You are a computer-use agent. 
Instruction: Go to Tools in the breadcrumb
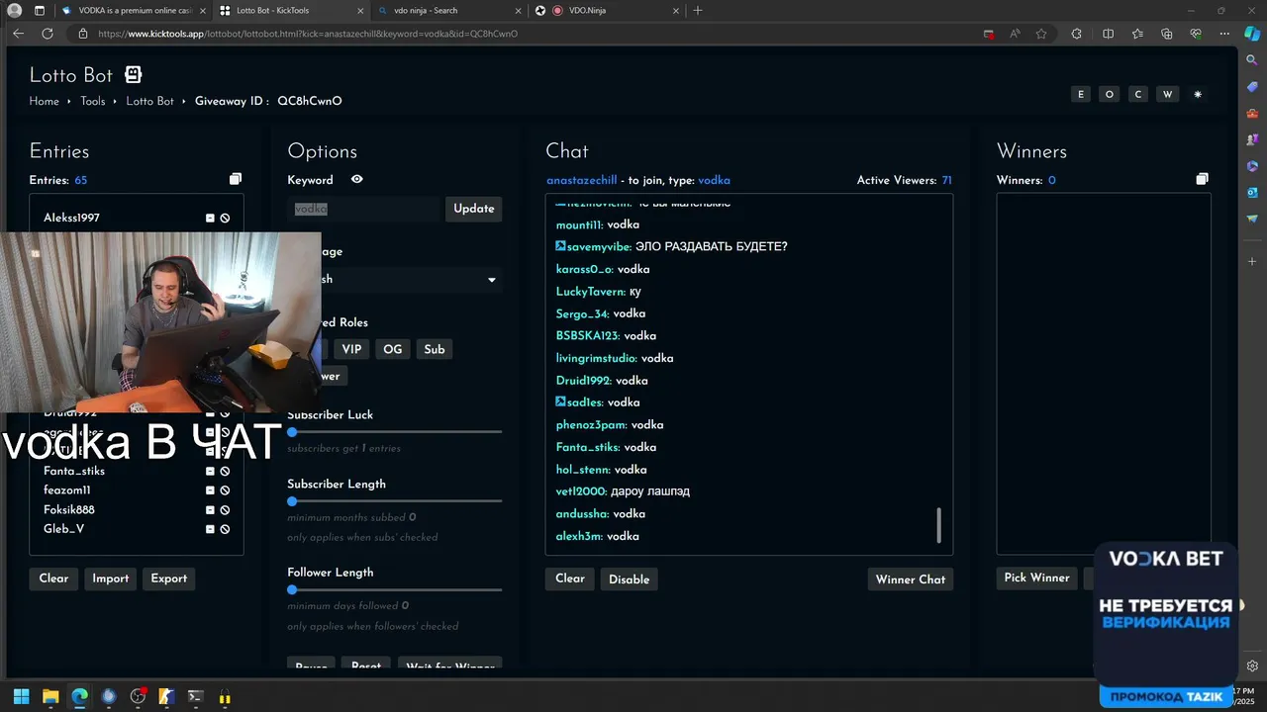[x=93, y=101]
